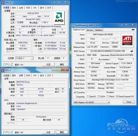This screenshot has width=138, height=136.
Task: Click the "4 x 1024 KBytes" L2 cache value
Action: [51, 49]
